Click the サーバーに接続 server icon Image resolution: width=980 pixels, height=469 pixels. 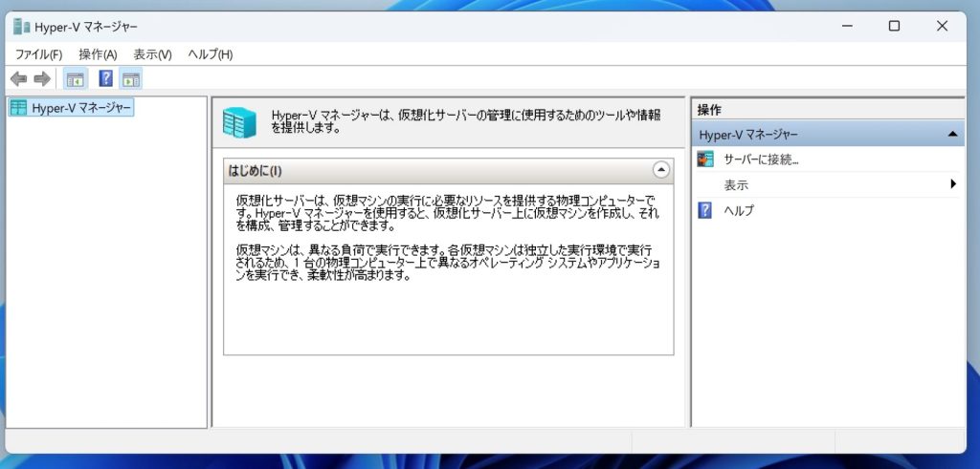coord(705,159)
